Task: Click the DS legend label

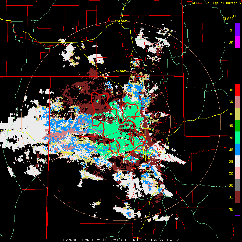Action: [231, 162]
